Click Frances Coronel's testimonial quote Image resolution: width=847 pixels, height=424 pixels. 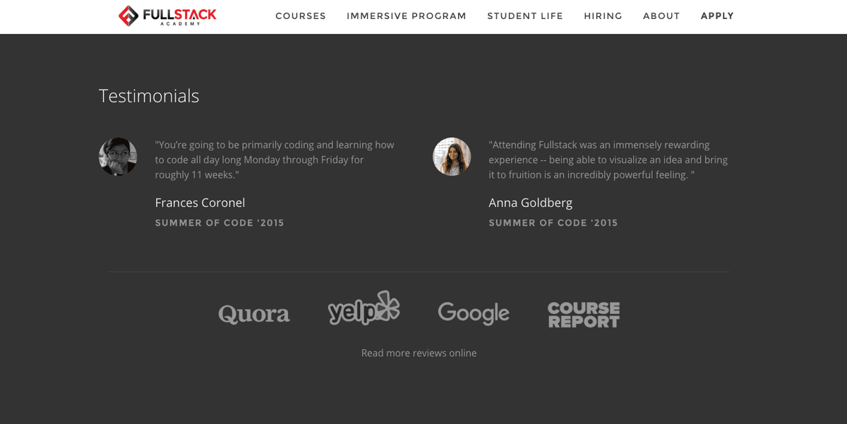[275, 159]
